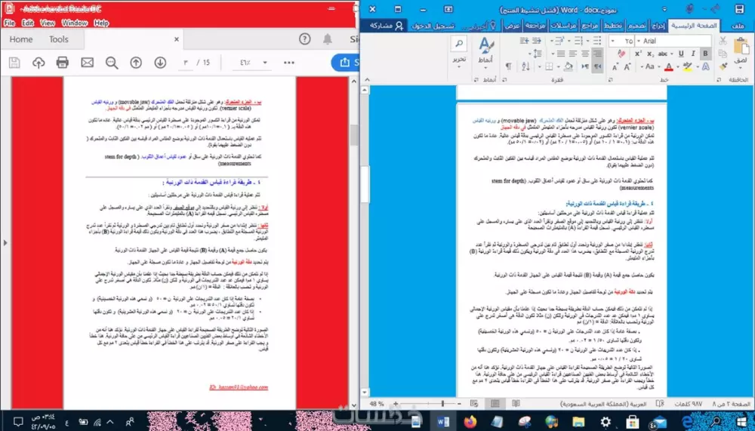
Task: Collapse the Word ribbon chevron
Action: pyautogui.click(x=368, y=79)
